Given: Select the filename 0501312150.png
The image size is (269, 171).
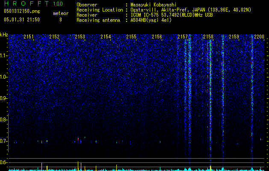Looking at the screenshot, I should tap(22, 11).
